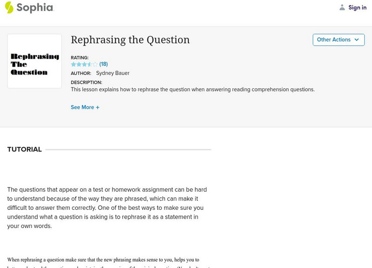This screenshot has height=268, width=372.
Task: Click the green Sophia leaf logo
Action: [9, 7]
